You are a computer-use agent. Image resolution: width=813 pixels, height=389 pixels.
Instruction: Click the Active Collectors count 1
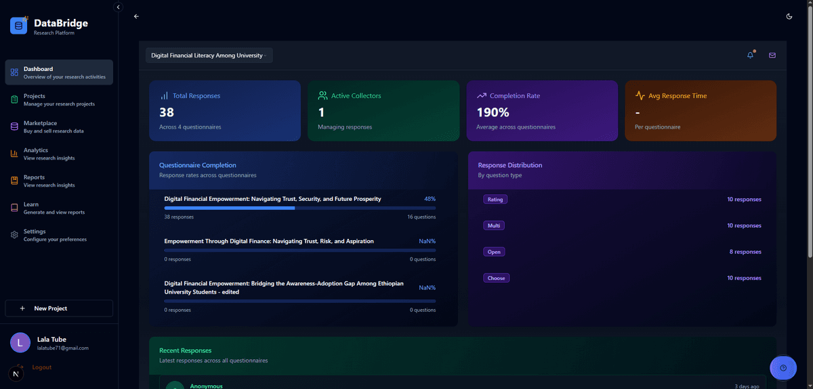point(321,112)
